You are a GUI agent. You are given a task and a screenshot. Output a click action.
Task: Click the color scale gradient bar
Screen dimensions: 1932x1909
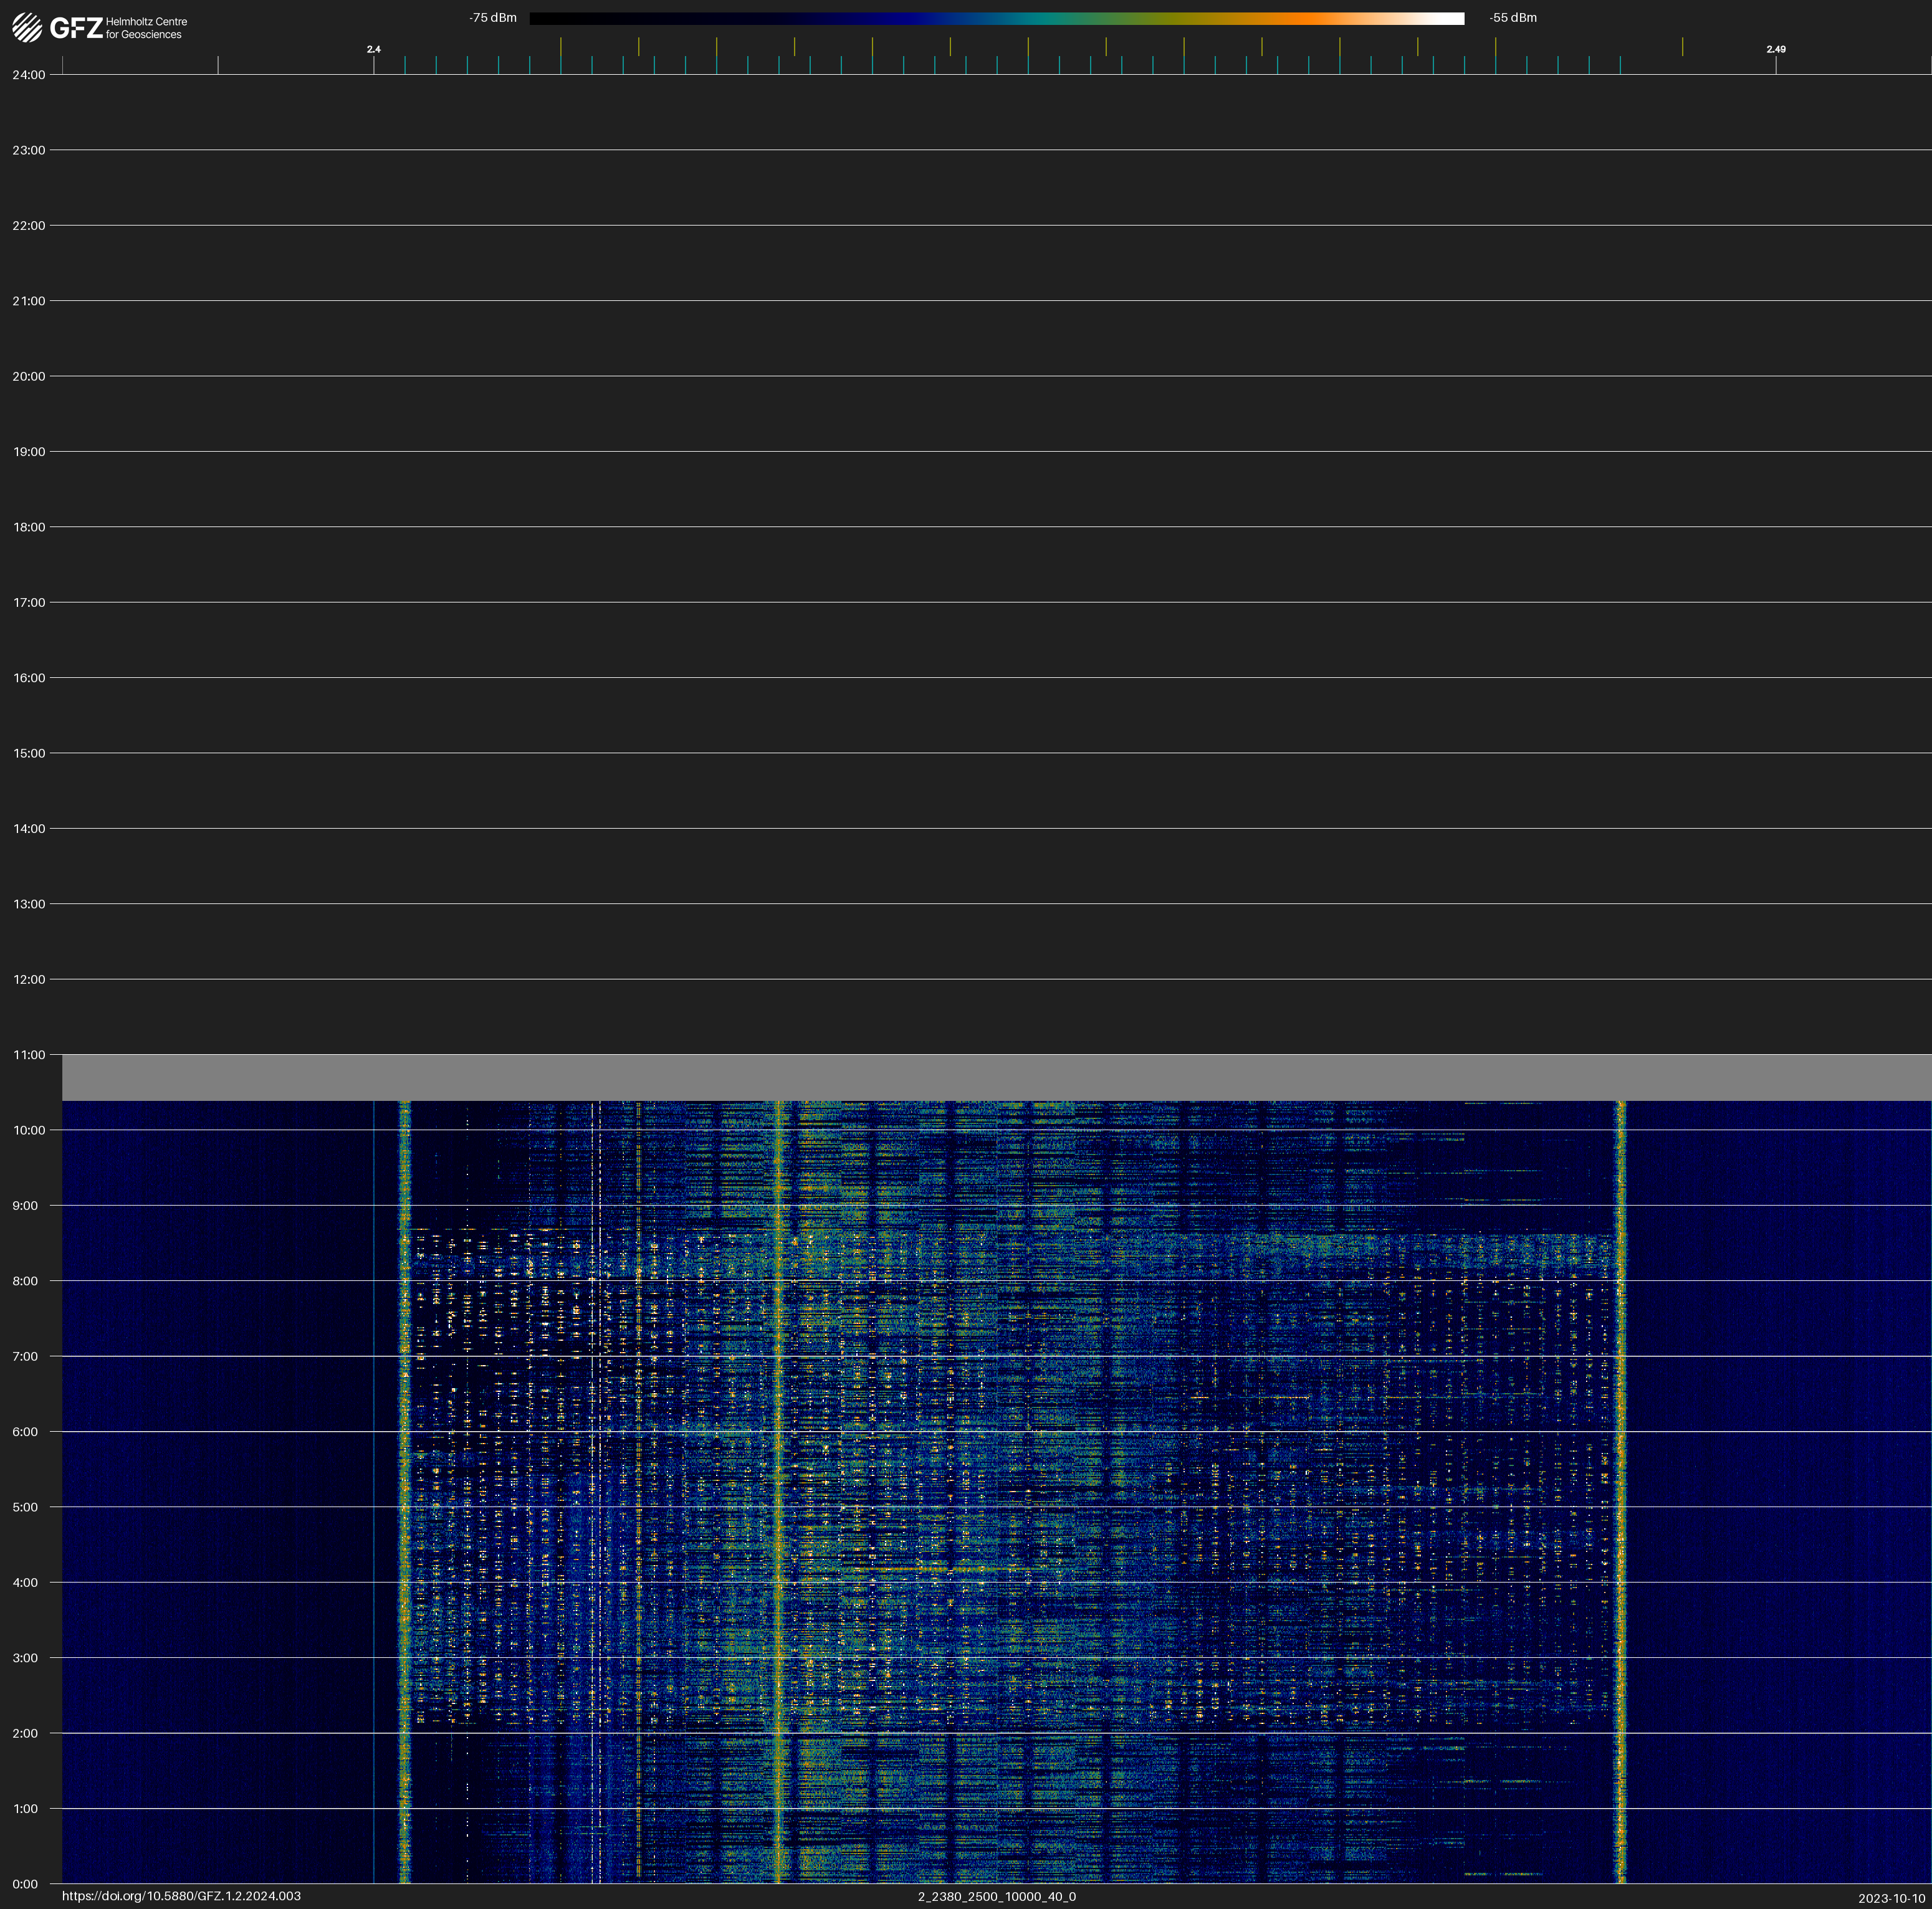[x=996, y=18]
